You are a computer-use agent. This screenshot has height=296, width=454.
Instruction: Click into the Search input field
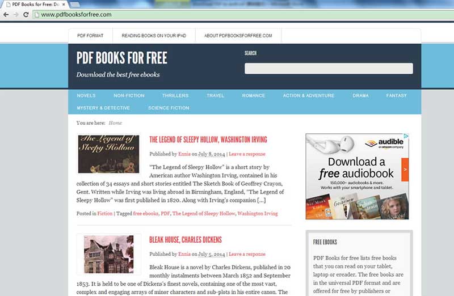coord(329,69)
